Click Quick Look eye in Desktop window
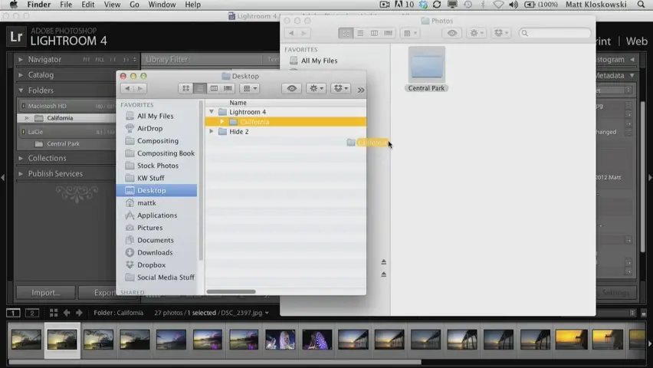The height and width of the screenshot is (368, 653). [x=291, y=88]
